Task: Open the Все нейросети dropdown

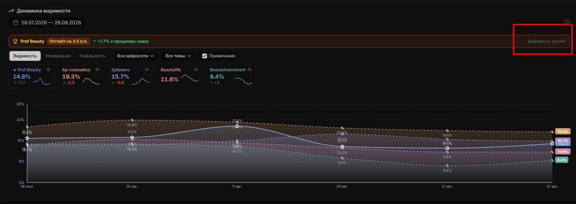Action: click(x=136, y=56)
